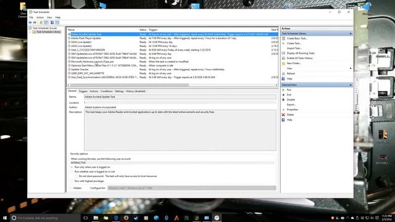Click the Task Scheduler clock taskbar icon
The height and width of the screenshot is (222, 395).
coord(217,218)
